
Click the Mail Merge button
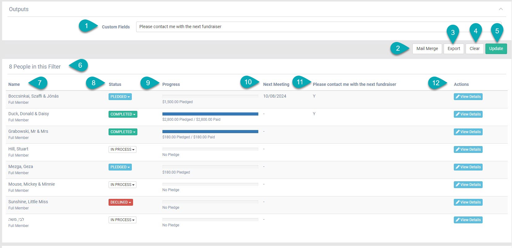point(427,48)
